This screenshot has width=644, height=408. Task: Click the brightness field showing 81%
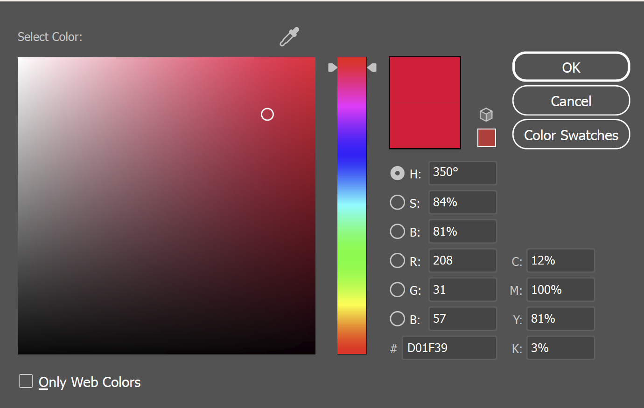click(462, 231)
